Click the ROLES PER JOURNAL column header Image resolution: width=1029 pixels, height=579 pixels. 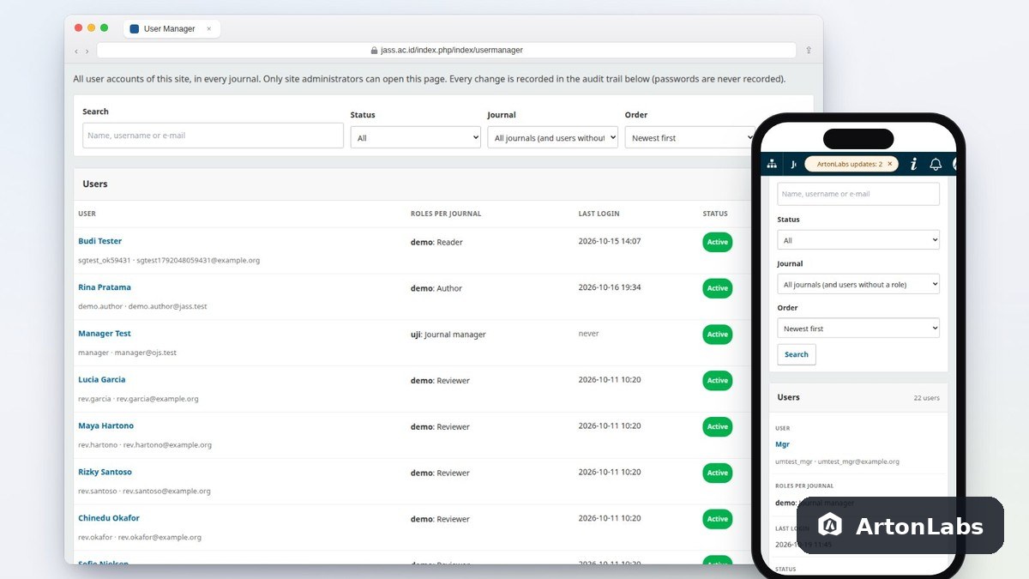(x=446, y=214)
